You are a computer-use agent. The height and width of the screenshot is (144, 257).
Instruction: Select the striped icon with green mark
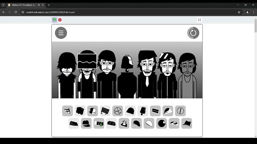pos(99,123)
